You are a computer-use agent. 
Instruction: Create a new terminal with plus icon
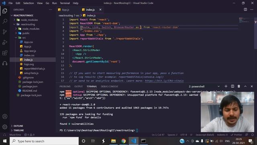point(226,86)
